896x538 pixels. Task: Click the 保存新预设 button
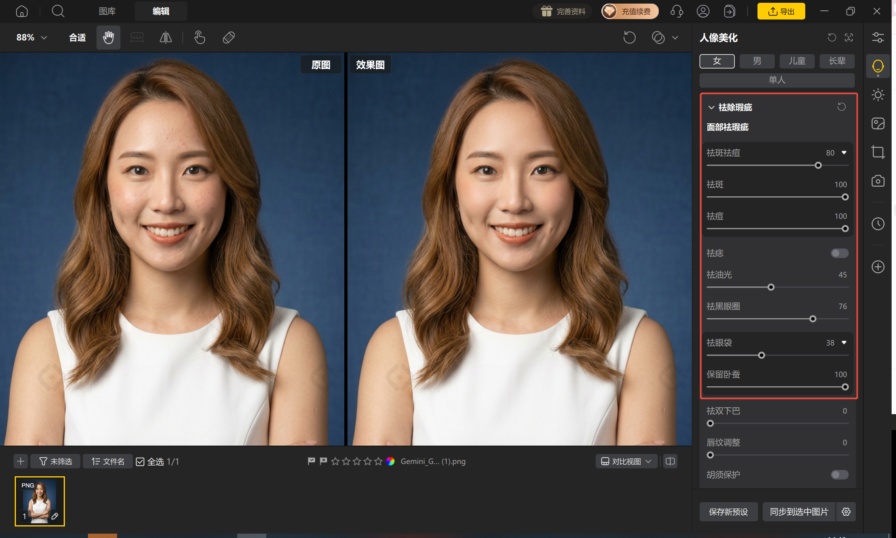728,512
